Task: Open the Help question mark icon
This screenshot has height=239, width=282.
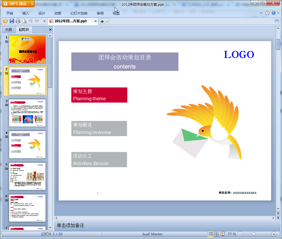Action: [x=273, y=13]
